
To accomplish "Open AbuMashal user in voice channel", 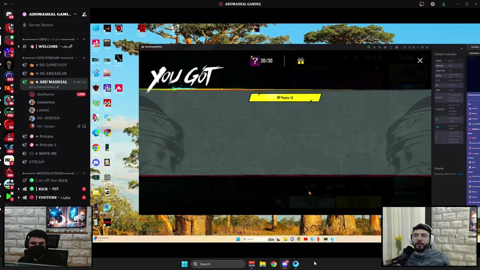I will pos(45,94).
